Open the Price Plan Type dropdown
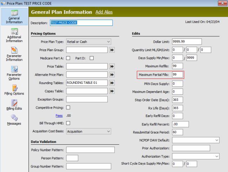228x172 pixels. click(88, 42)
